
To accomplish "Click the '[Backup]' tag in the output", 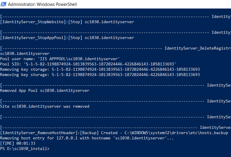I will [x=89, y=133].
